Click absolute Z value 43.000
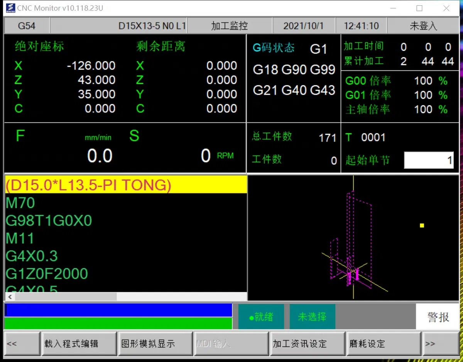This screenshot has height=362, width=463. [x=96, y=80]
